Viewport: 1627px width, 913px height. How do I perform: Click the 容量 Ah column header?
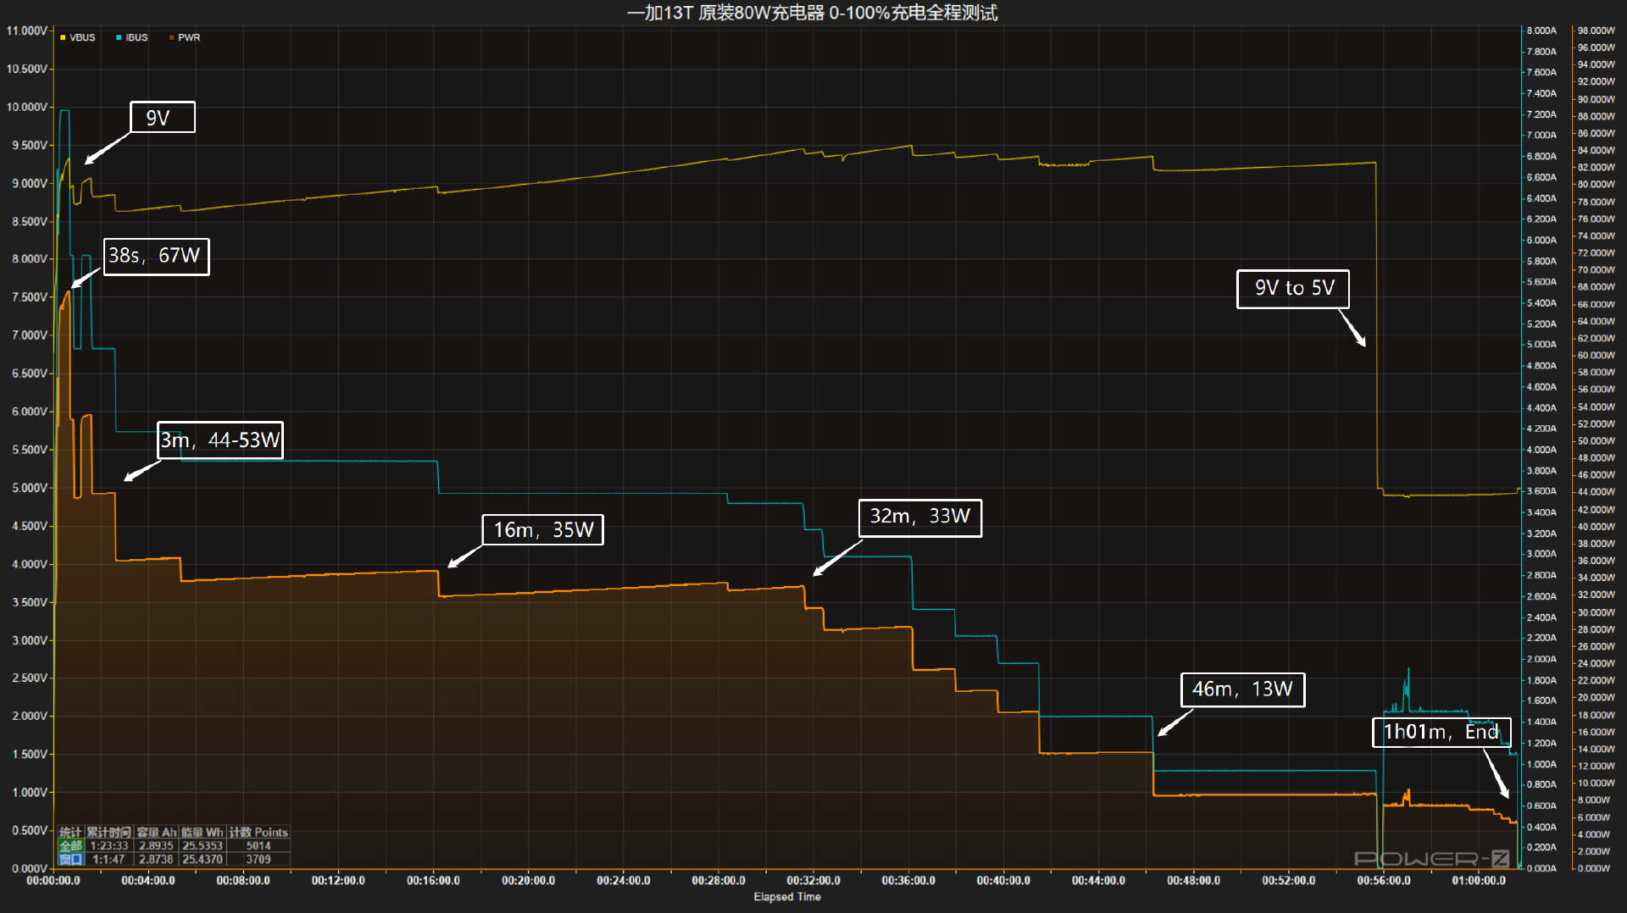coord(156,833)
